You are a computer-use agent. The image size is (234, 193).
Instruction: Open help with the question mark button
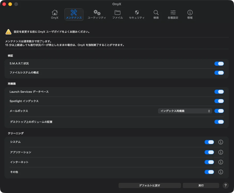coord(225,185)
